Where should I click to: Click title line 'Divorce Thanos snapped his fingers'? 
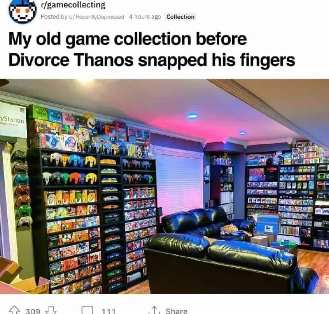[x=152, y=60]
